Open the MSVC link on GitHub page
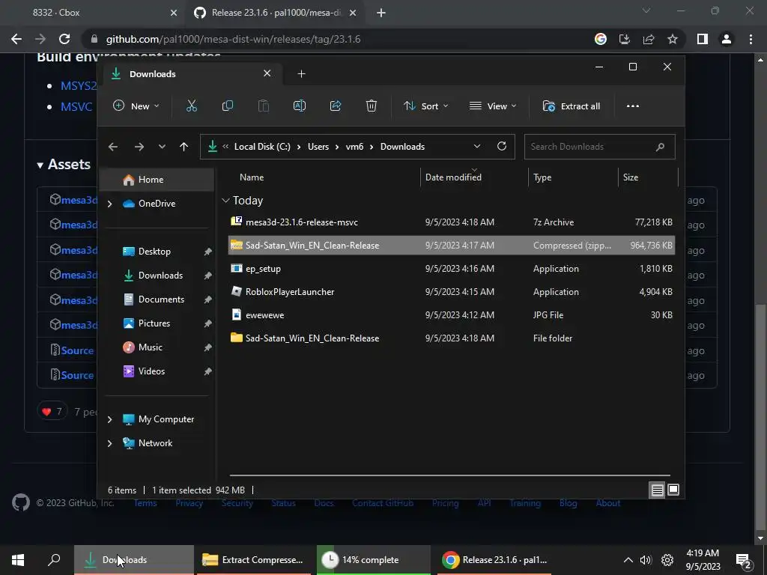 (x=76, y=106)
